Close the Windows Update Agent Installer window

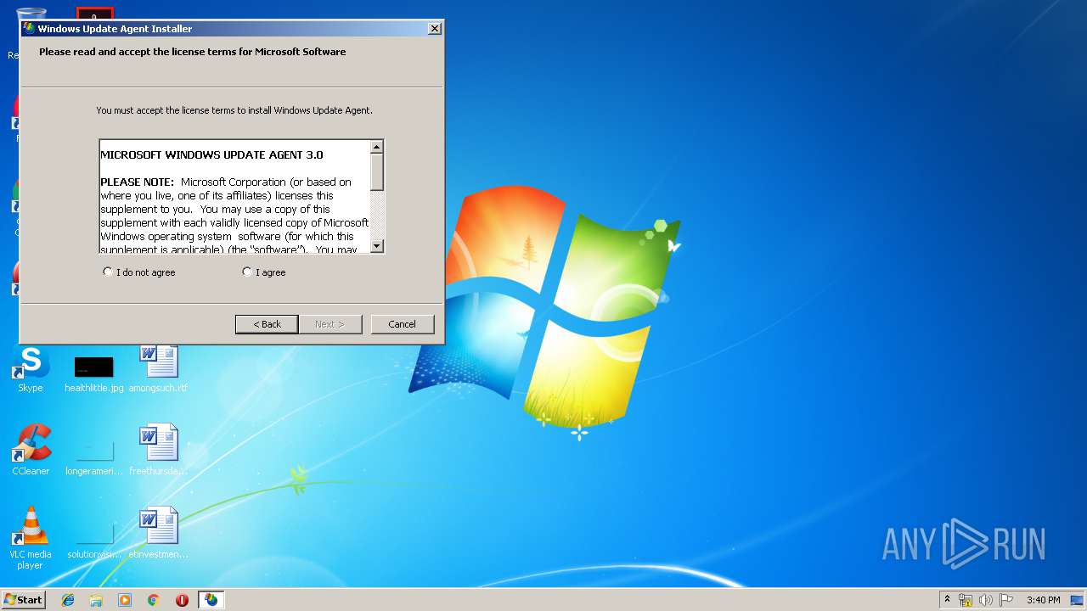(x=435, y=29)
